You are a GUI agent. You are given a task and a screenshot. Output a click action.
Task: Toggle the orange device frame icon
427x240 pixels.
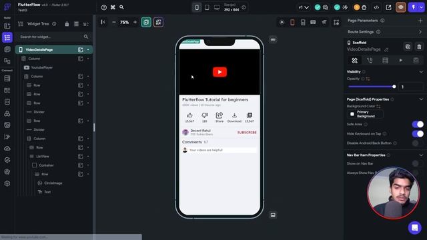pyautogui.click(x=292, y=22)
